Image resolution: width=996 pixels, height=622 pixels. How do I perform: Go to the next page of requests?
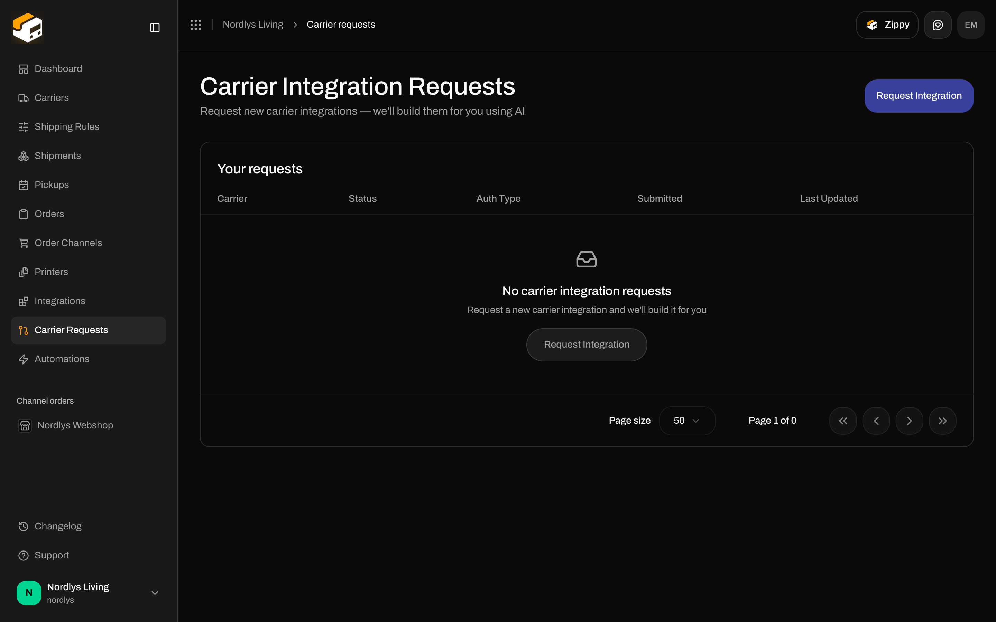909,421
